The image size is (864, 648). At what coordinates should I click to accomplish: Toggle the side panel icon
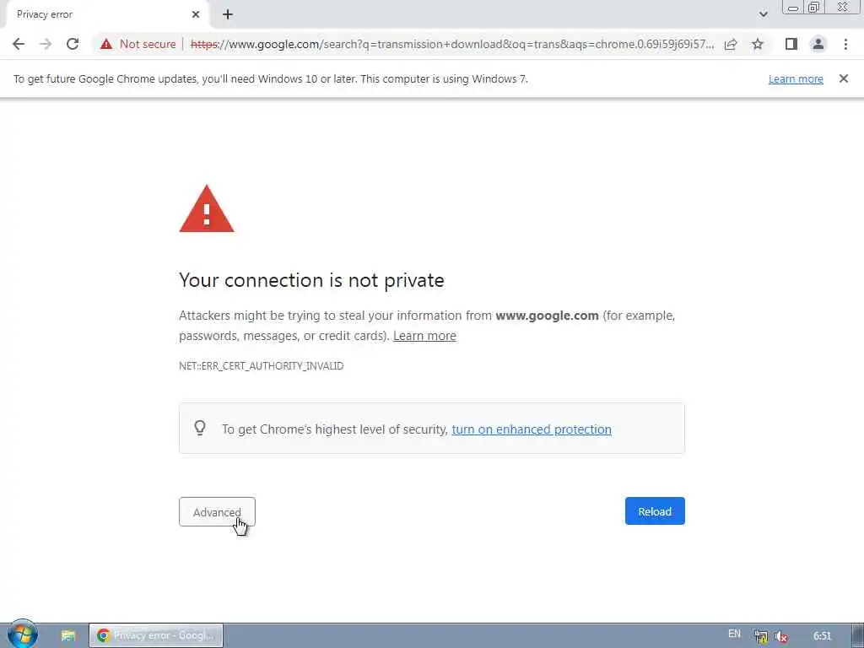click(x=791, y=44)
